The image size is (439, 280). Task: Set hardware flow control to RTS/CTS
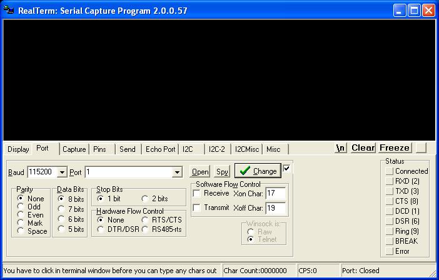point(145,220)
